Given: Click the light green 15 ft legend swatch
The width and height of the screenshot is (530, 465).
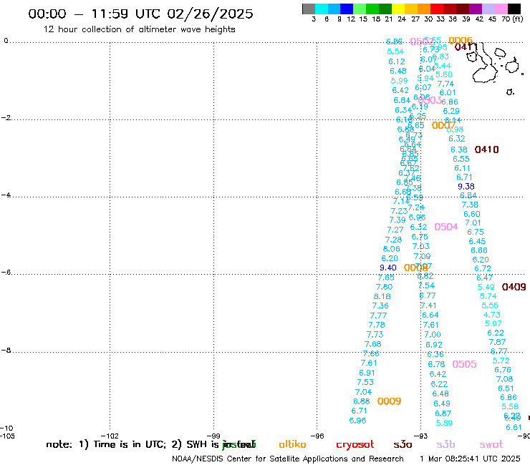Looking at the screenshot, I should pos(360,9).
